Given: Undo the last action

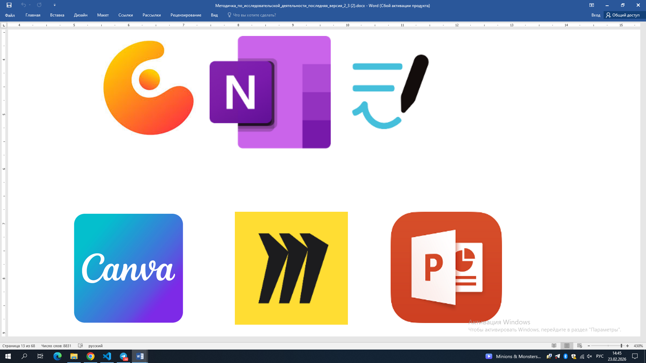Looking at the screenshot, I should point(23,5).
